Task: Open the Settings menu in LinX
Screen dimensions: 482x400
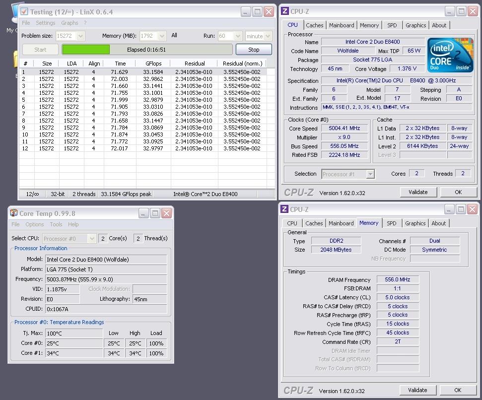Action: pos(46,23)
